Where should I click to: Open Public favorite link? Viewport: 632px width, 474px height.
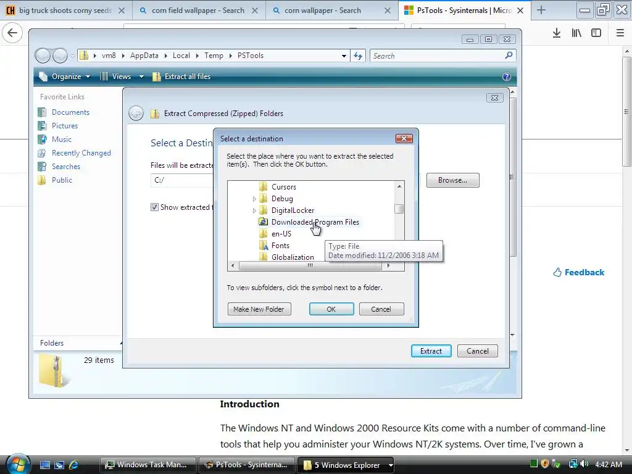click(x=62, y=180)
